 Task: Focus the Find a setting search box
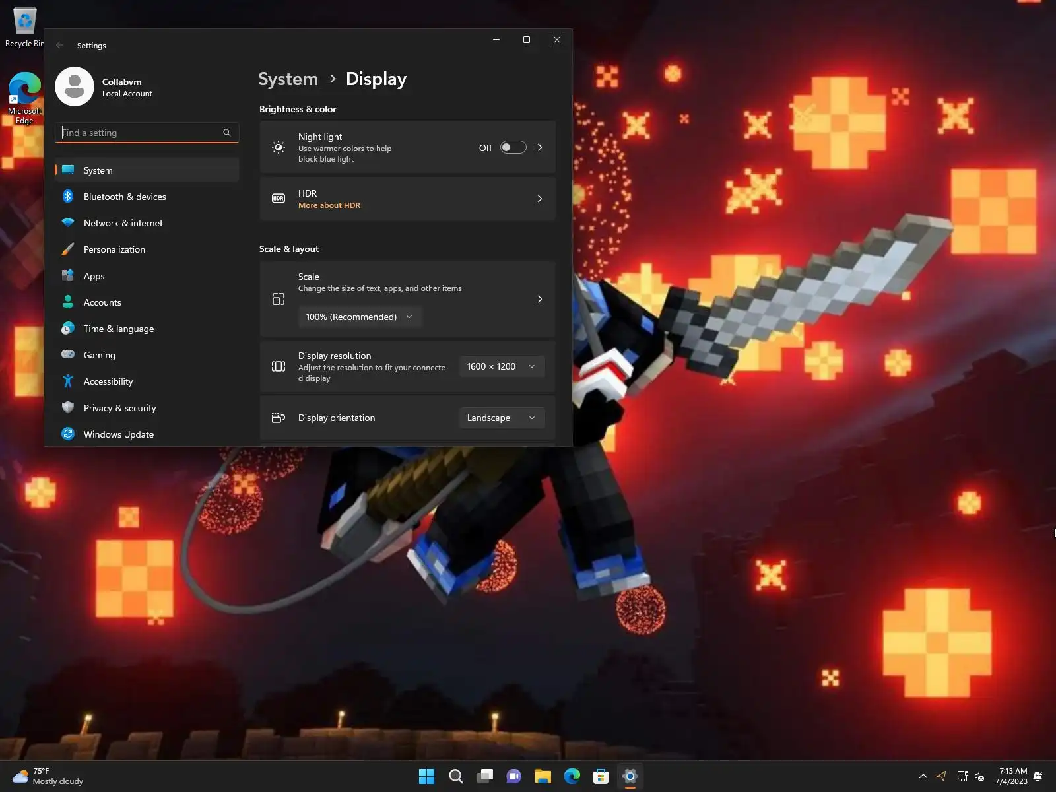point(147,133)
